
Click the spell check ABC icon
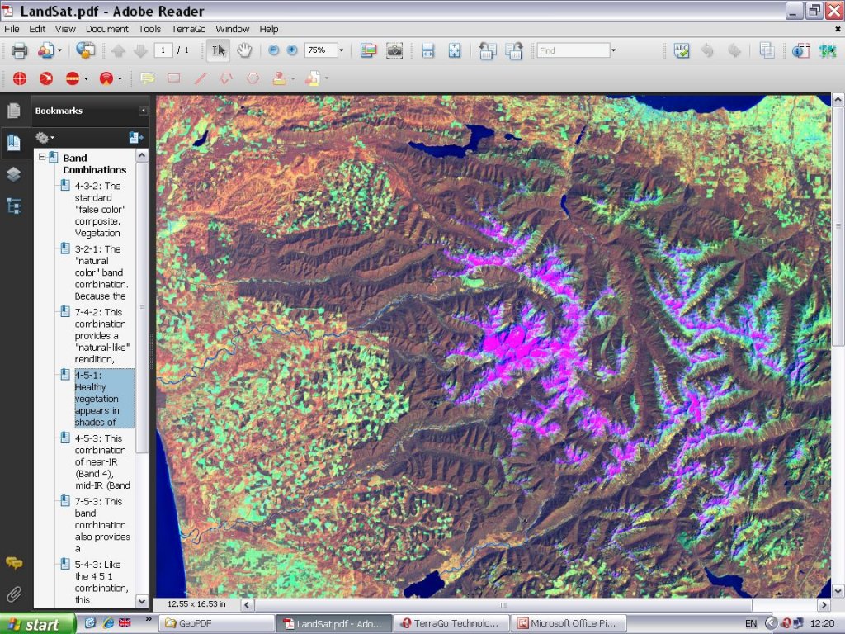coord(681,50)
